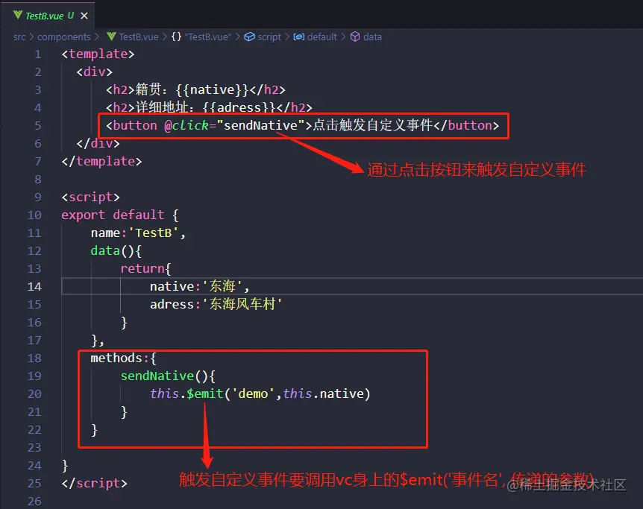The height and width of the screenshot is (509, 643).
Task: Click adress:'东海风车村' on line 15
Action: pyautogui.click(x=216, y=305)
